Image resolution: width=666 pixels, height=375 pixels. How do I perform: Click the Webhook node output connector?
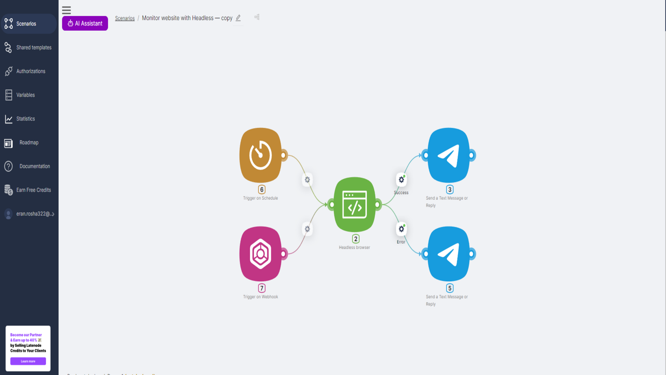point(284,254)
